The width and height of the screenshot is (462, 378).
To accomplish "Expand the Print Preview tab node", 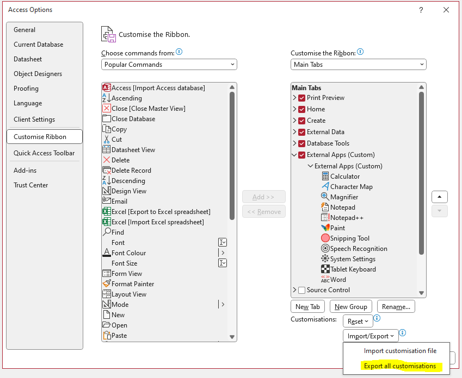I will pos(294,97).
